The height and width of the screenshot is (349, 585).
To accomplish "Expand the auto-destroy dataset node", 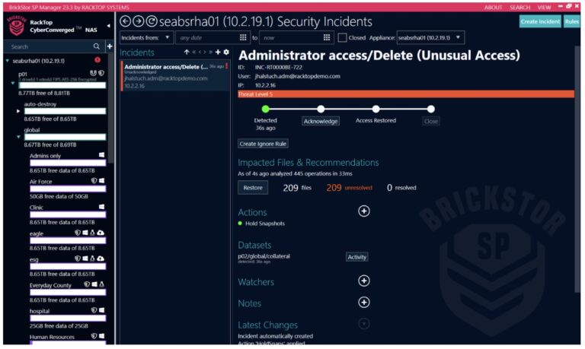I will tap(18, 111).
